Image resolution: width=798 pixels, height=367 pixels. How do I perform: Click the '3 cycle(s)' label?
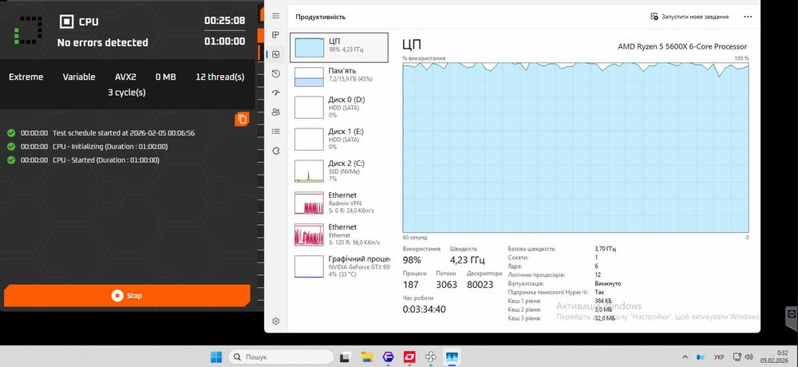(127, 93)
